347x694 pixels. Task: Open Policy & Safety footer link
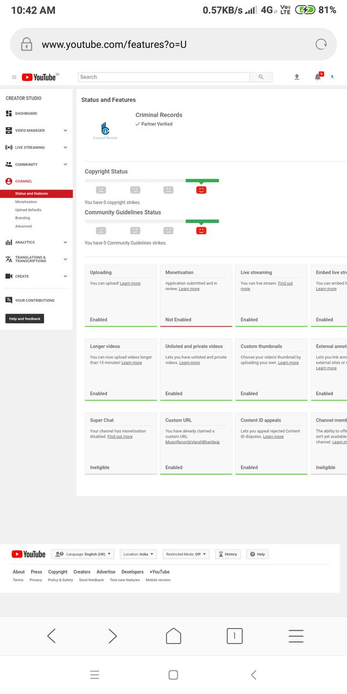coord(61,579)
